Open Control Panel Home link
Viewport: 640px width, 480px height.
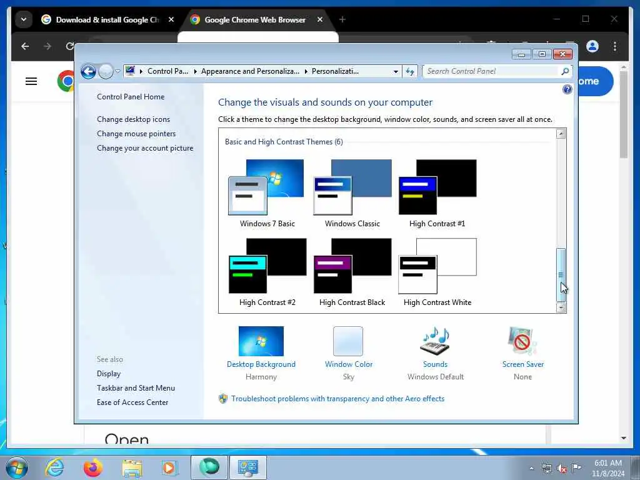(131, 97)
